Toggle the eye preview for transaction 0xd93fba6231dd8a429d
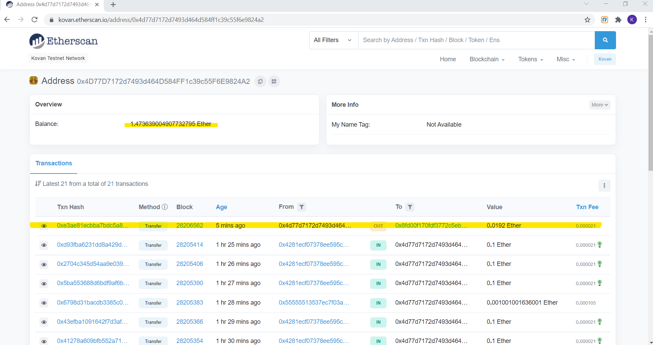Viewport: 653px width, 345px height. (x=44, y=245)
